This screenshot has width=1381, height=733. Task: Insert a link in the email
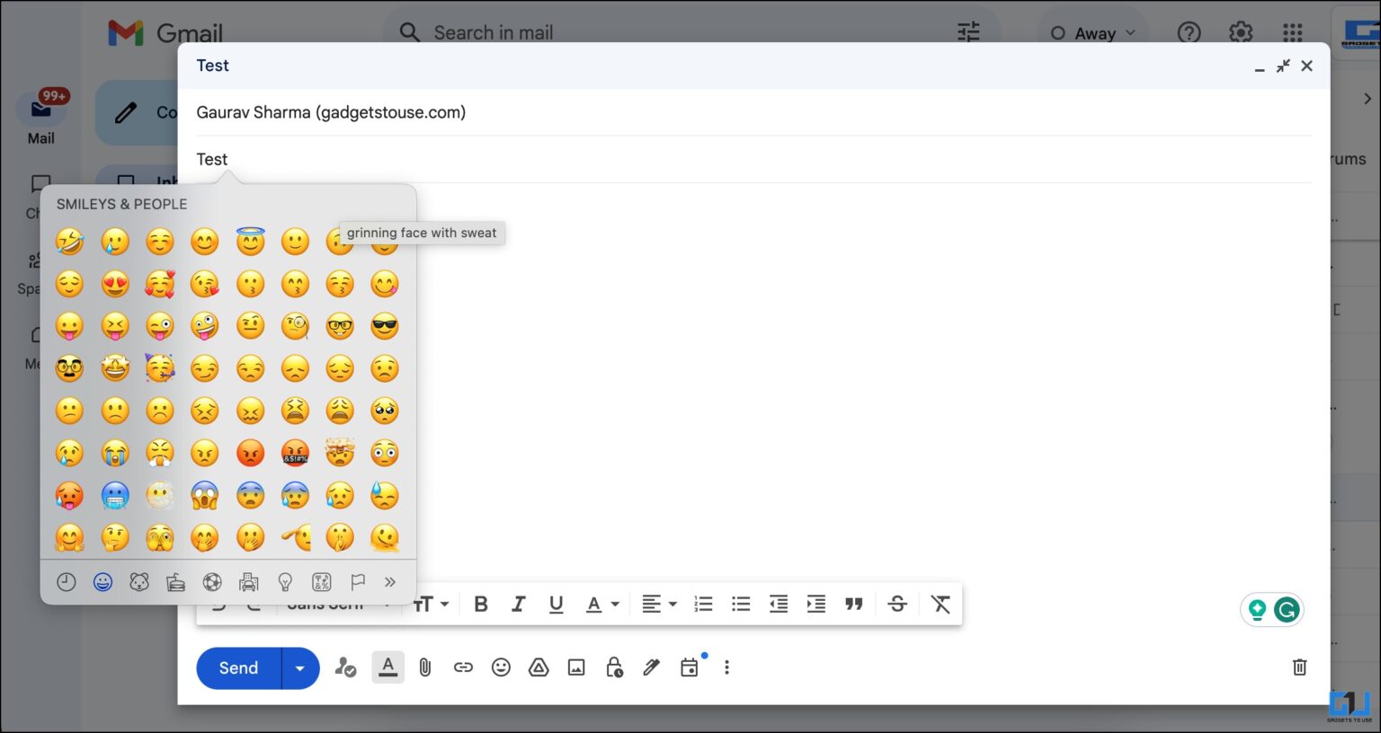pos(463,667)
